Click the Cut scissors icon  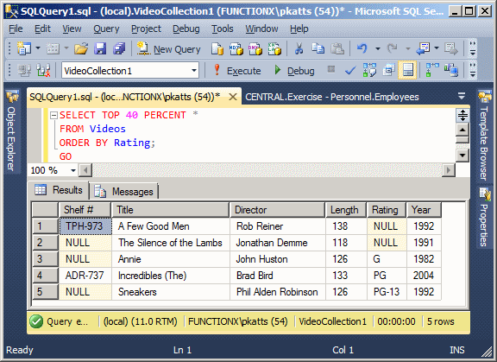pyautogui.click(x=299, y=49)
